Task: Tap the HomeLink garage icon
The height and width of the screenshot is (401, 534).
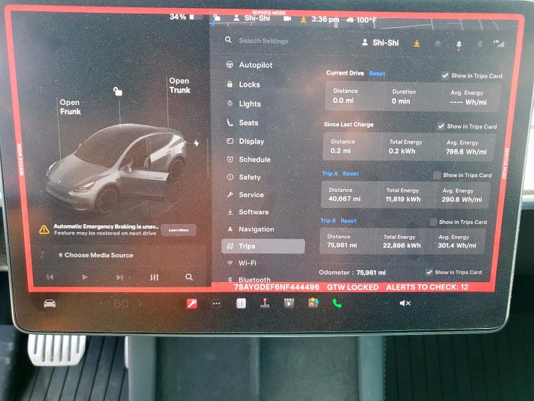Action: pyautogui.click(x=438, y=43)
